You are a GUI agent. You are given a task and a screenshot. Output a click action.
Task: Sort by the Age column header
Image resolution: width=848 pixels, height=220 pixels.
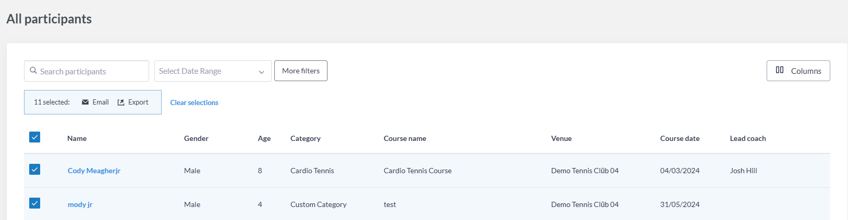[264, 138]
